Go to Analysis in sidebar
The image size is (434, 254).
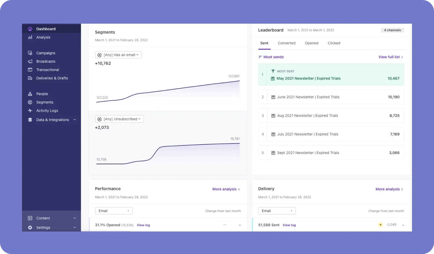point(52,37)
